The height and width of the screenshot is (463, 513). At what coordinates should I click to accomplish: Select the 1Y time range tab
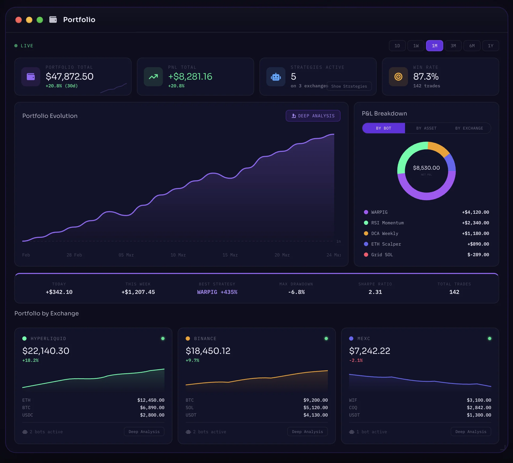pos(490,45)
